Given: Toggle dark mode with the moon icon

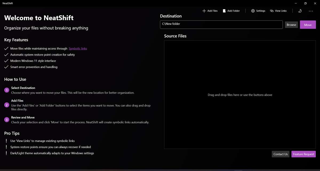Looking at the screenshot, I should pos(300,11).
